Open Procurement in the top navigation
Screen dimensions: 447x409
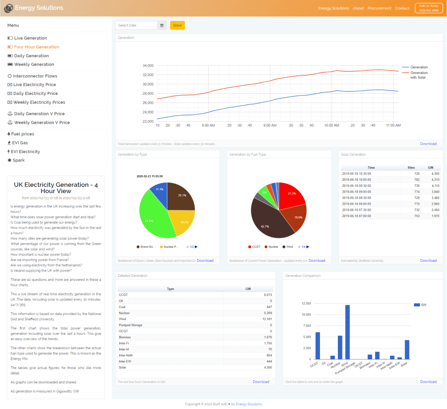(379, 8)
